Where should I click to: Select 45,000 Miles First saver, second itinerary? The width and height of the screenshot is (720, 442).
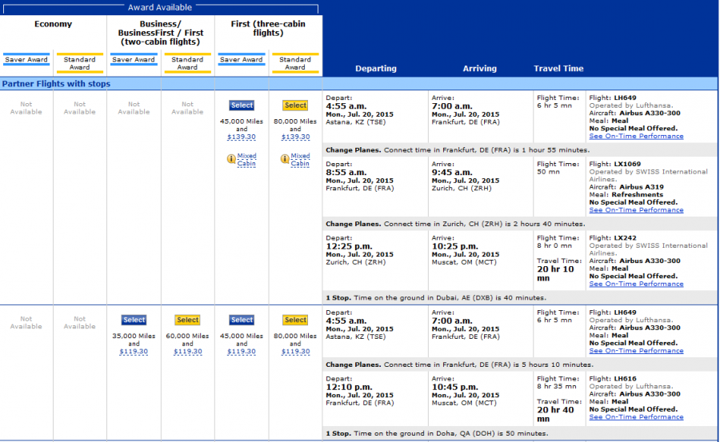tap(242, 321)
